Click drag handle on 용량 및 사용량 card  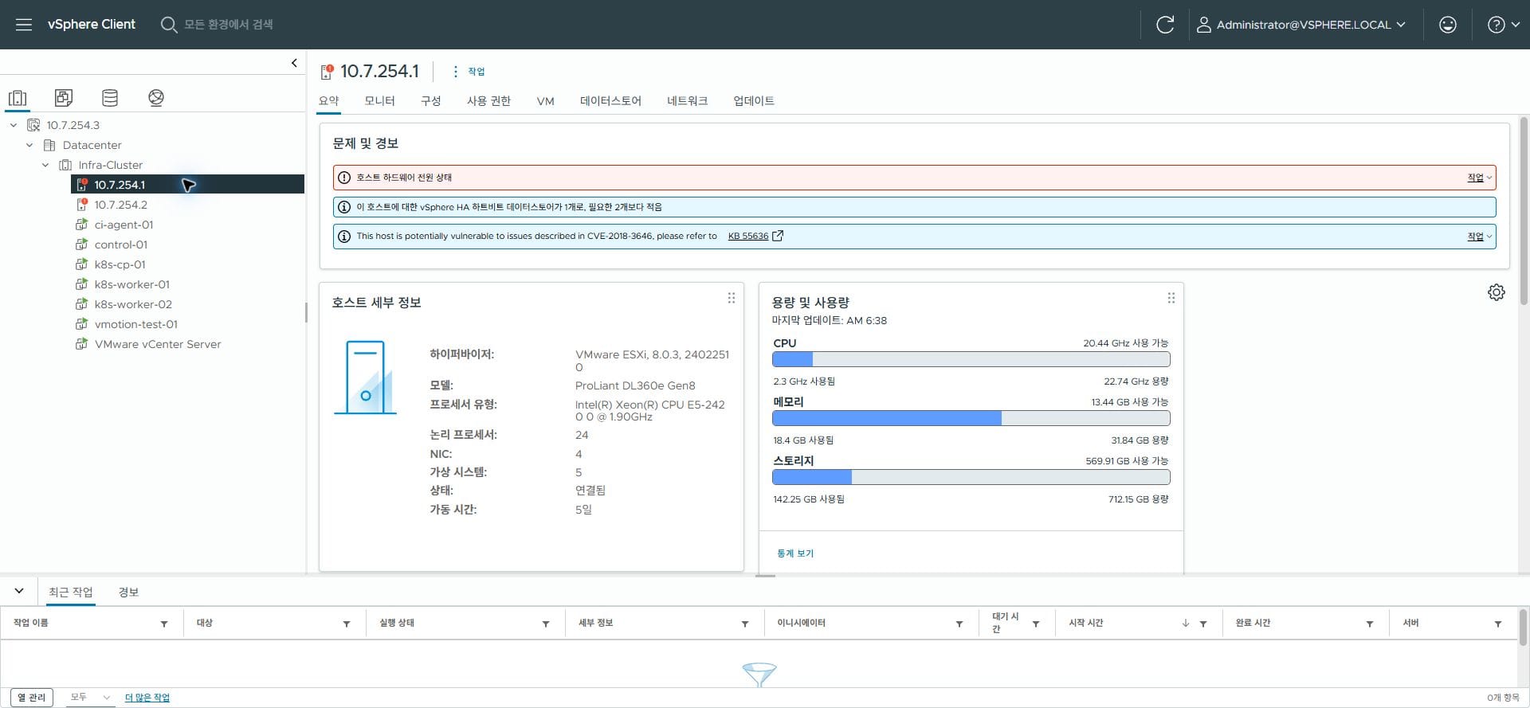[1171, 298]
